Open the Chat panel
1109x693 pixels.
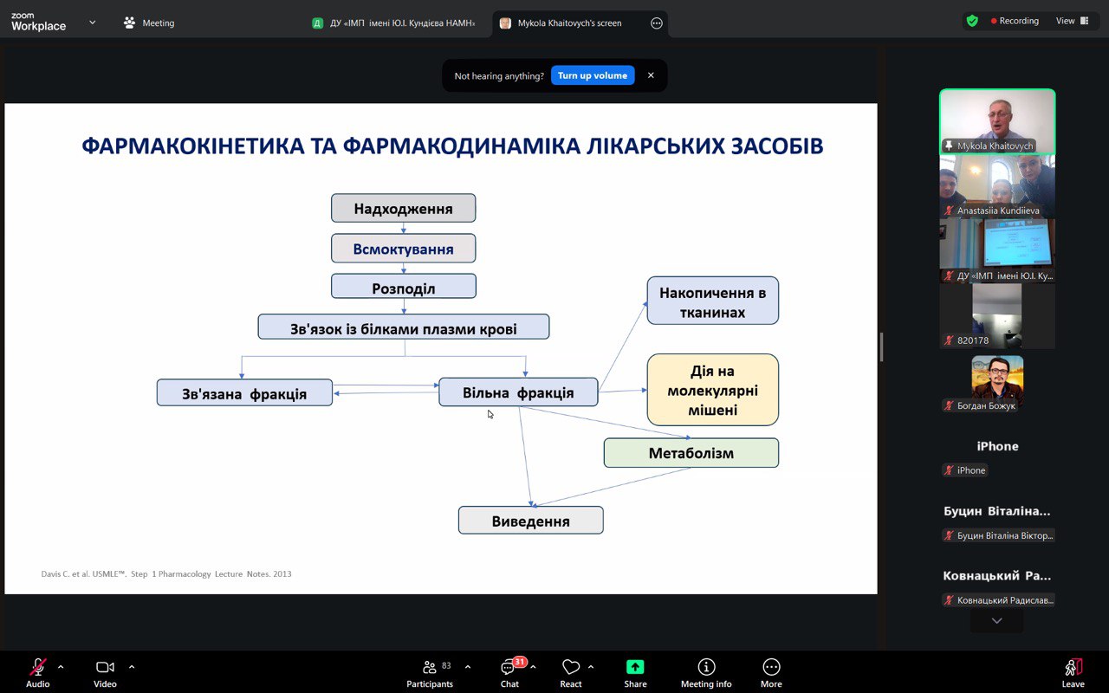click(x=509, y=667)
